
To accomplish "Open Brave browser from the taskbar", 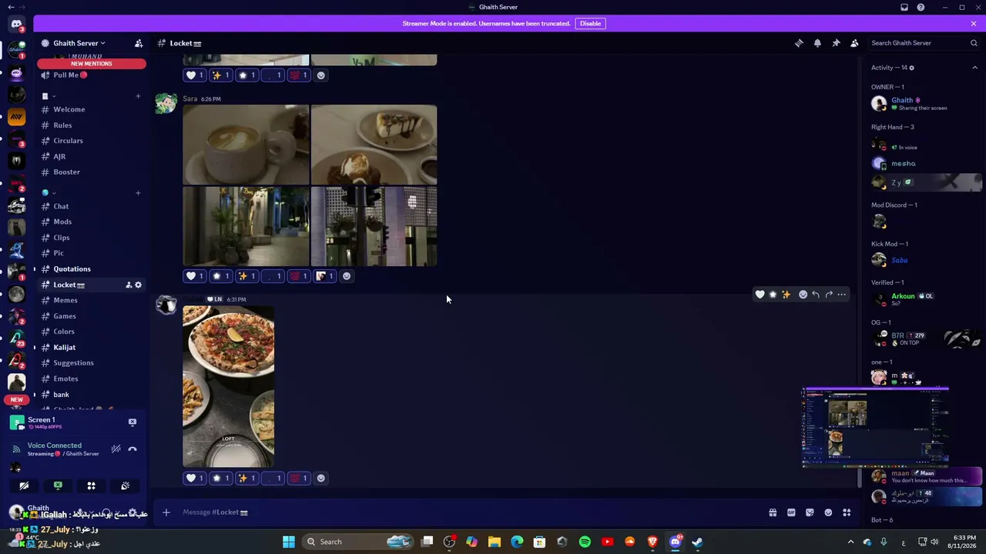I will pyautogui.click(x=652, y=542).
